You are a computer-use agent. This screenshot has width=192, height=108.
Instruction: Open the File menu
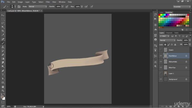point(8,2)
